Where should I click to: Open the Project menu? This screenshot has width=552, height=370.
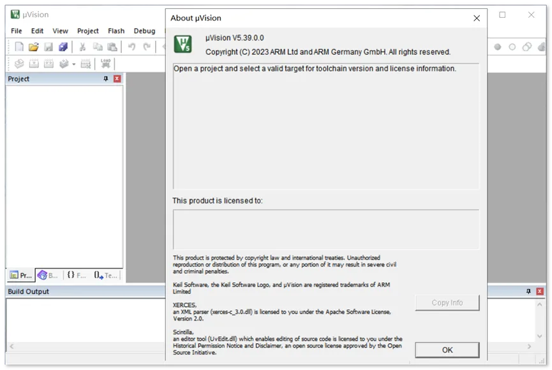pyautogui.click(x=88, y=31)
